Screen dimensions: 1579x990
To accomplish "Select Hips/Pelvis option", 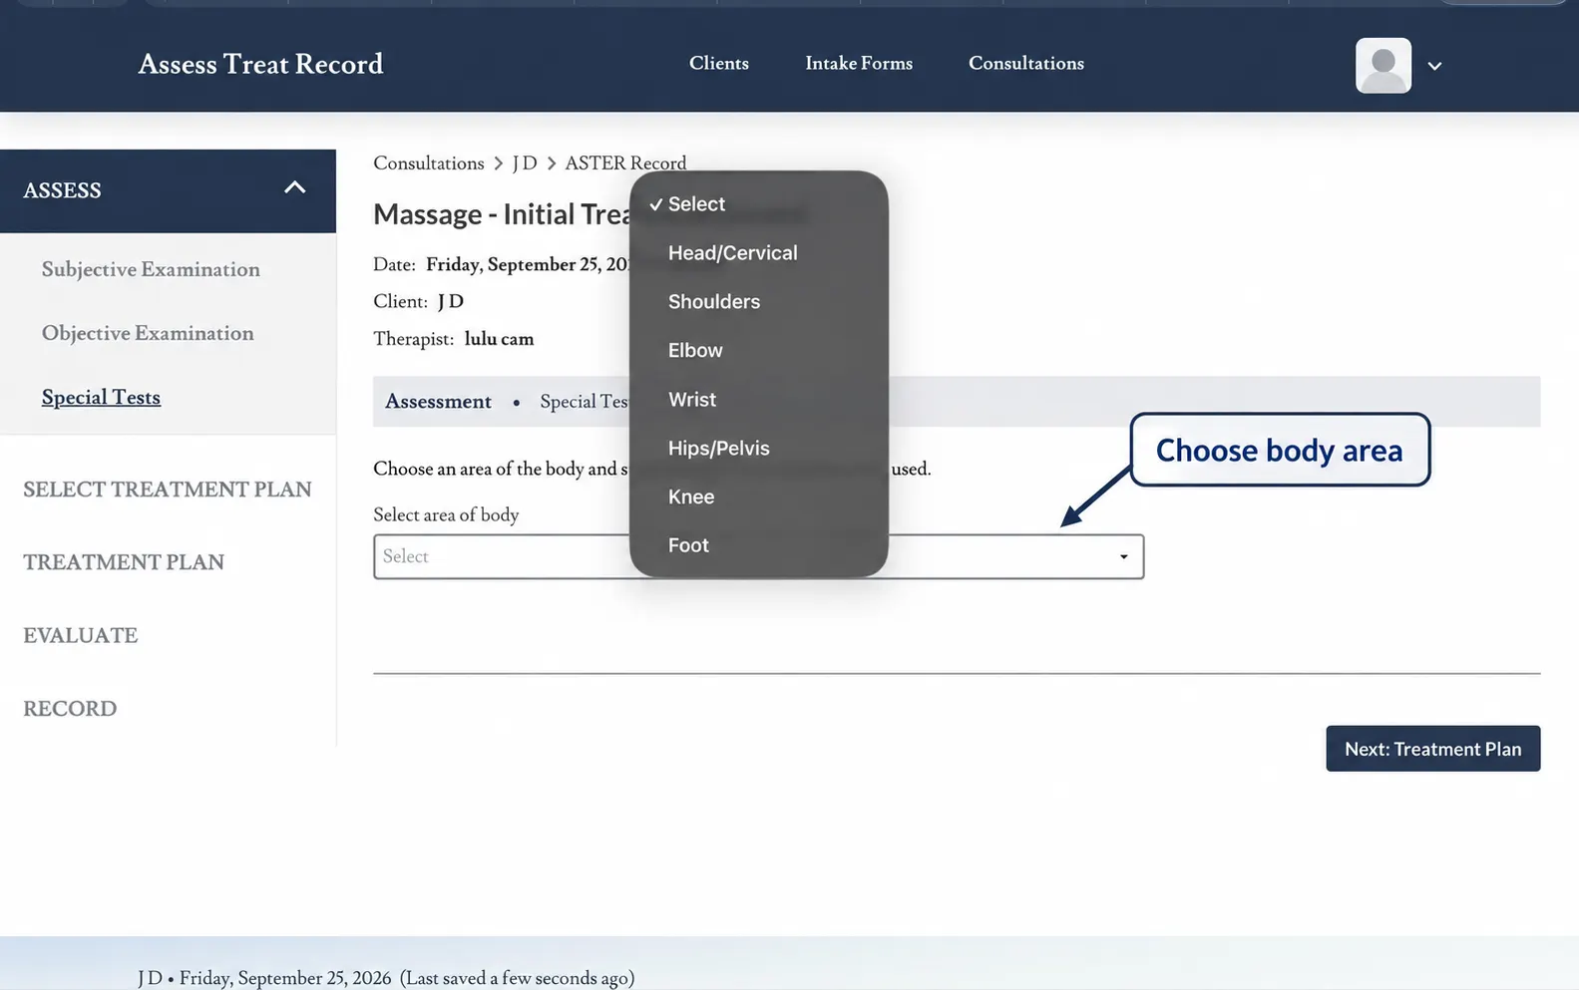I will point(718,449).
